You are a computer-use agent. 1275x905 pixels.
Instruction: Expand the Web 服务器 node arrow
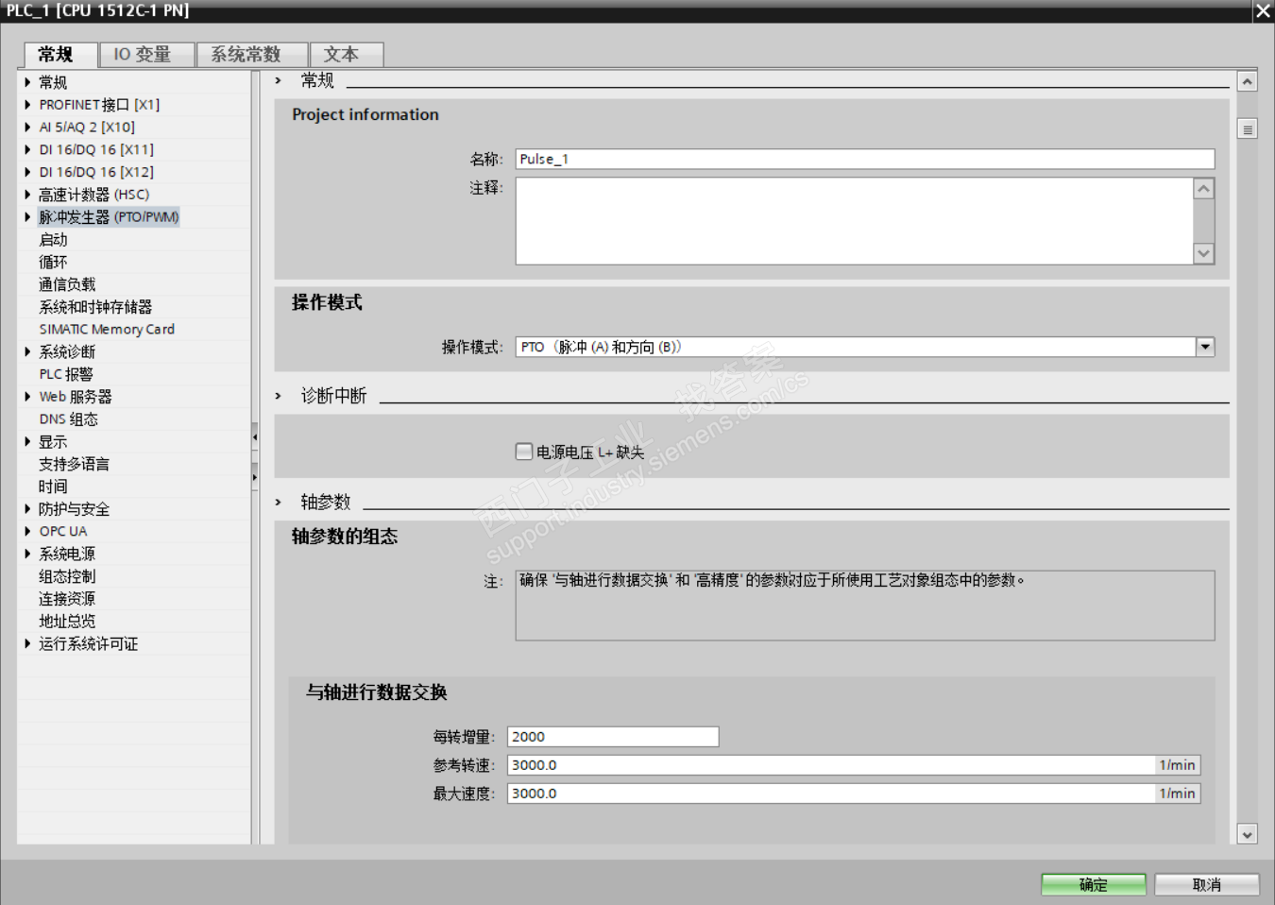[x=27, y=397]
